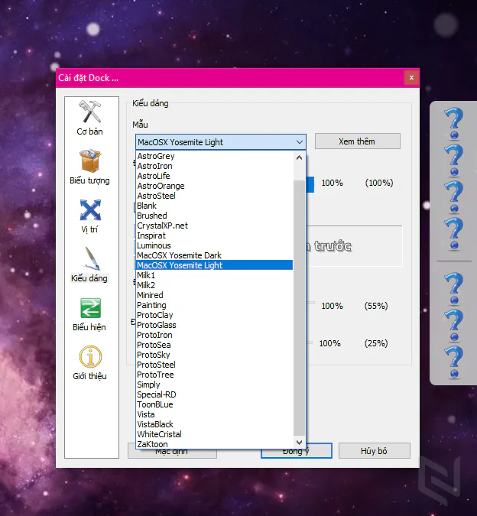Image resolution: width=477 pixels, height=516 pixels.
Task: Choose AstroGrey from the theme list
Action: 214,156
